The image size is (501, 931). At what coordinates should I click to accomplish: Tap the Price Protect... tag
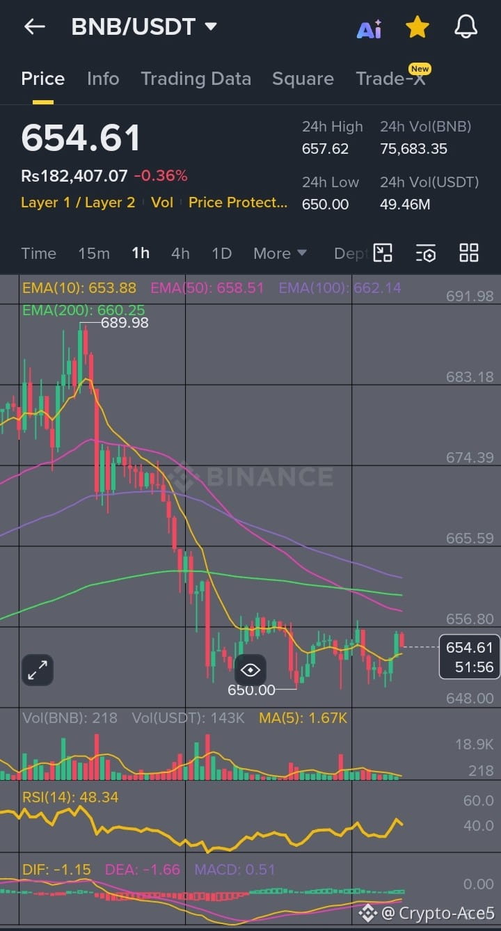coord(238,202)
